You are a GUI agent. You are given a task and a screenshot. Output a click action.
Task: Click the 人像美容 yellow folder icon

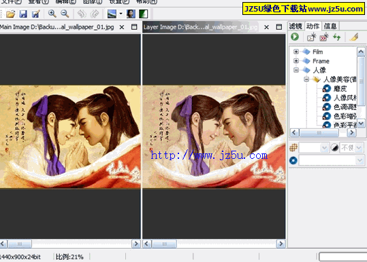pos(317,79)
